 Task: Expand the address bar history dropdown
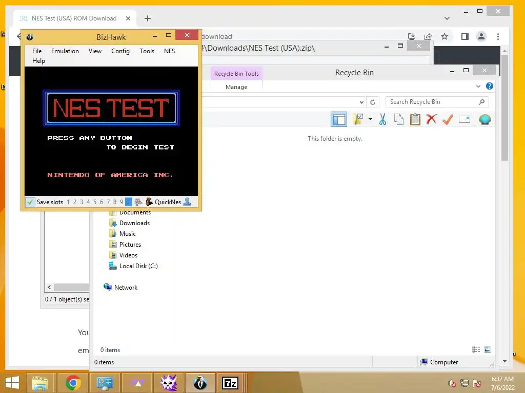point(361,102)
